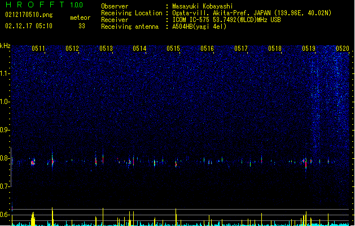Click the 0.7 frequency axis label
The width and height of the screenshot is (355, 226).
5,186
